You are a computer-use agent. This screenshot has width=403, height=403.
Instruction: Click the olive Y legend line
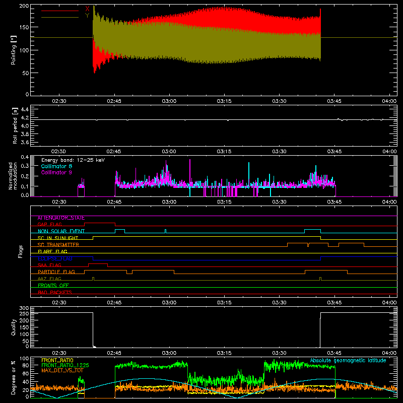click(60, 18)
